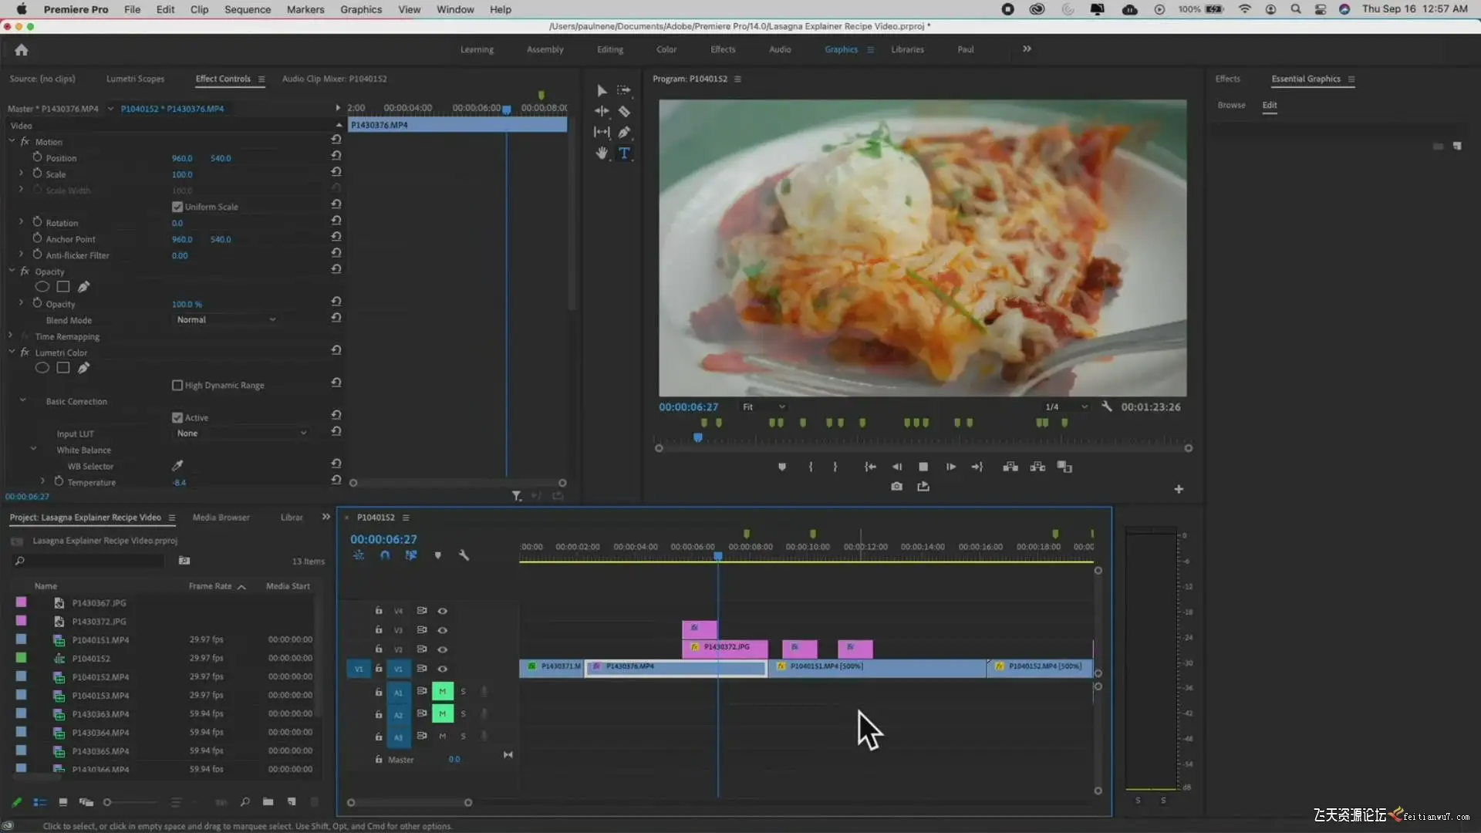
Task: Select the Hand tool
Action: [602, 153]
